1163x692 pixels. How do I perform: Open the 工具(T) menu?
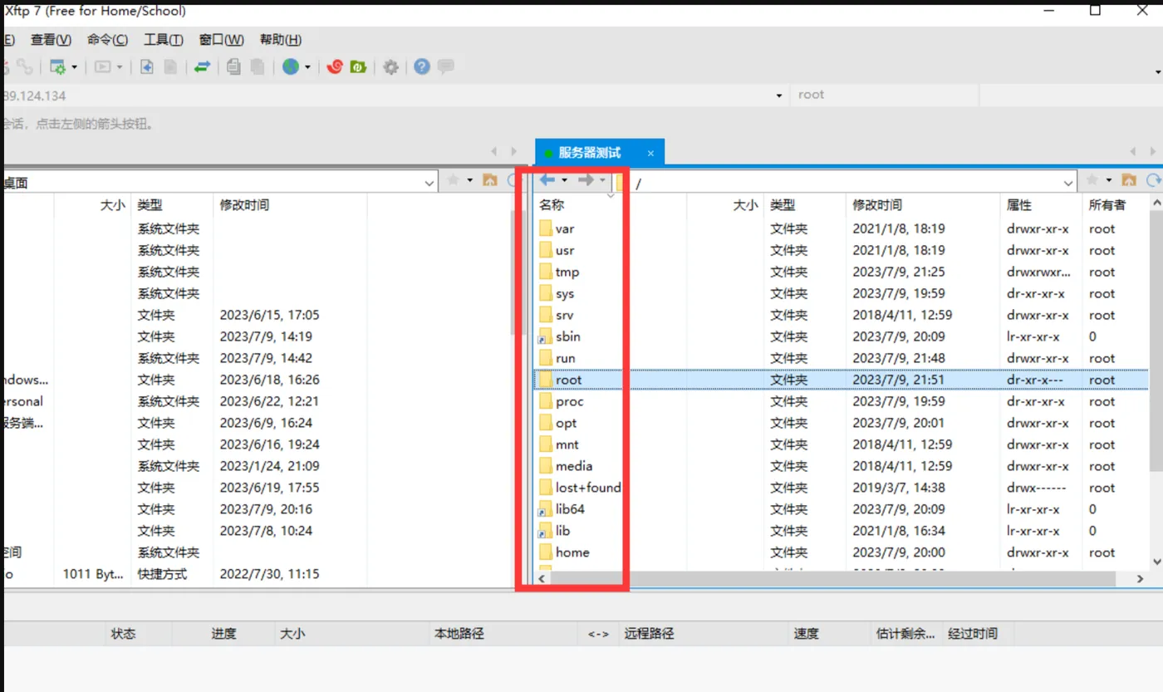(x=163, y=40)
